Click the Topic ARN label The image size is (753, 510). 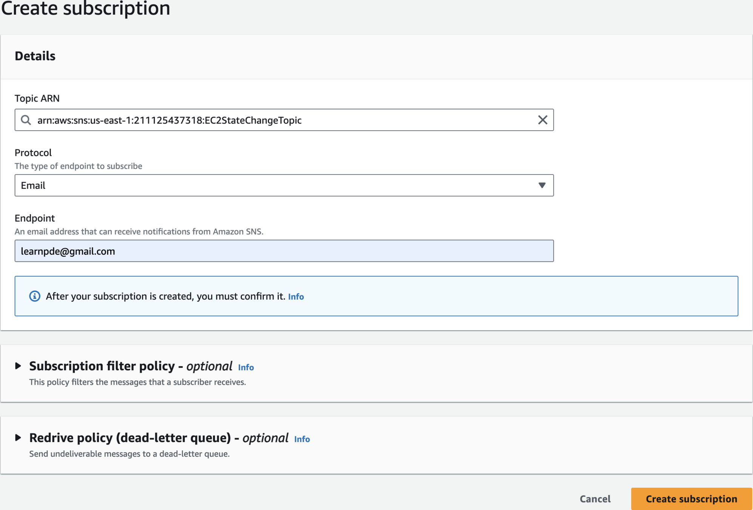(x=37, y=98)
